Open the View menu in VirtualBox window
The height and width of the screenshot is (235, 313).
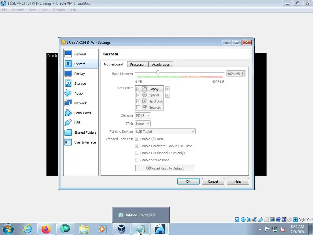(x=32, y=10)
